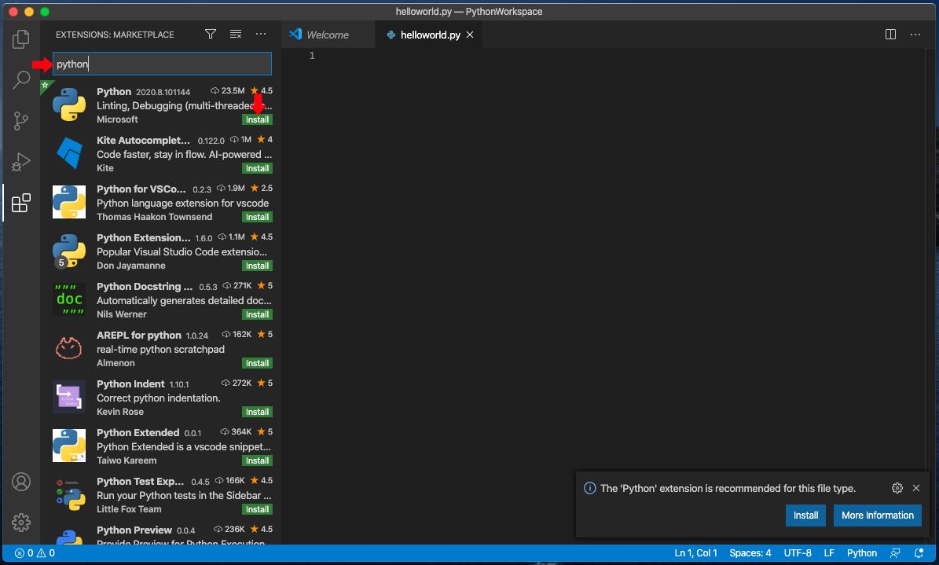Install Python Test Explorer extension
The width and height of the screenshot is (939, 565).
tap(258, 509)
